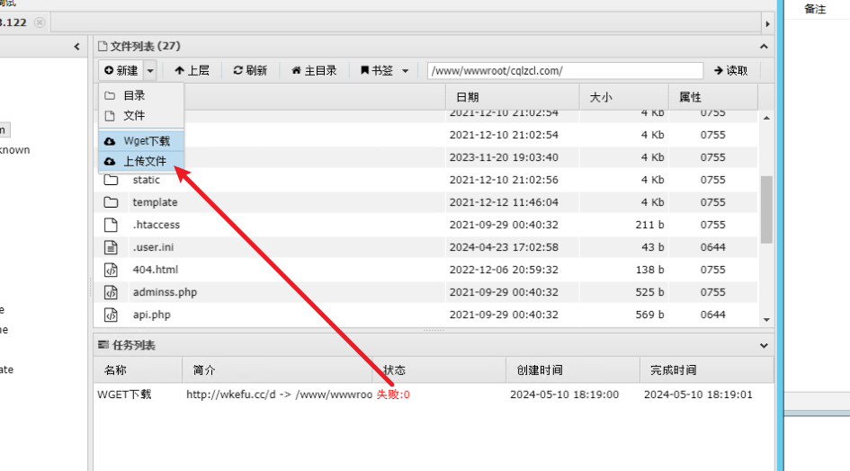Viewport: 850px width, 471px height.
Task: Select 上传文件 upload option
Action: point(145,162)
